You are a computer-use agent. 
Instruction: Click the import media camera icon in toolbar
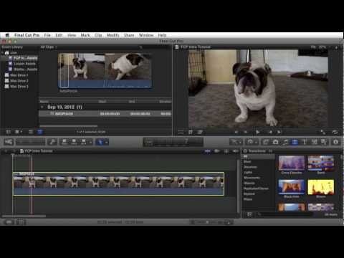point(9,142)
